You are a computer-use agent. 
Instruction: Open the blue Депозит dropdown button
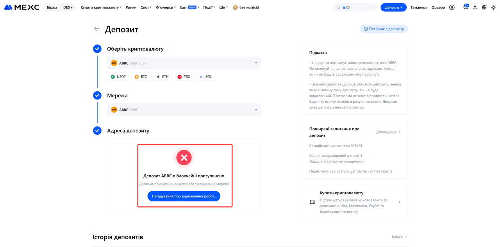click(x=393, y=7)
